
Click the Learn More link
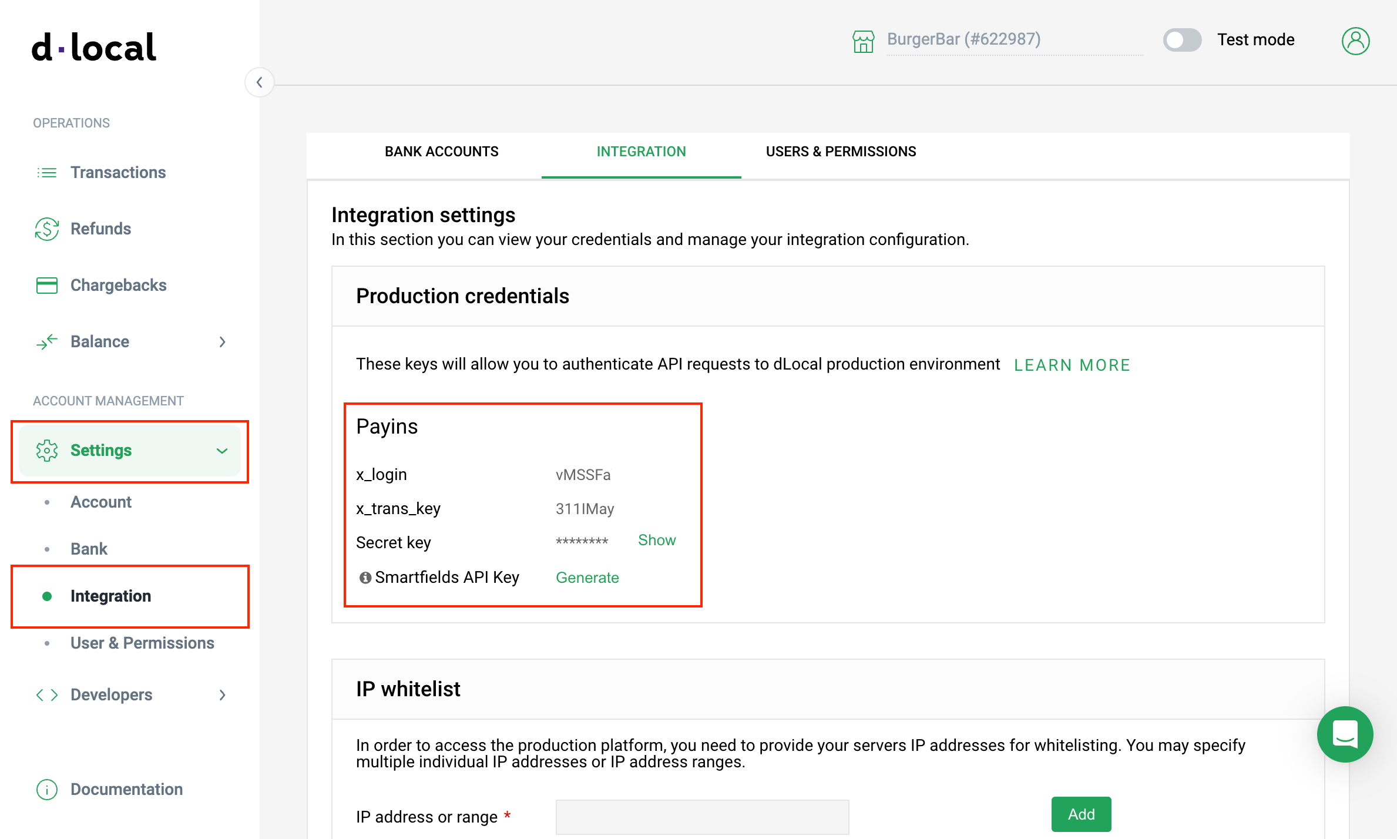click(1072, 365)
